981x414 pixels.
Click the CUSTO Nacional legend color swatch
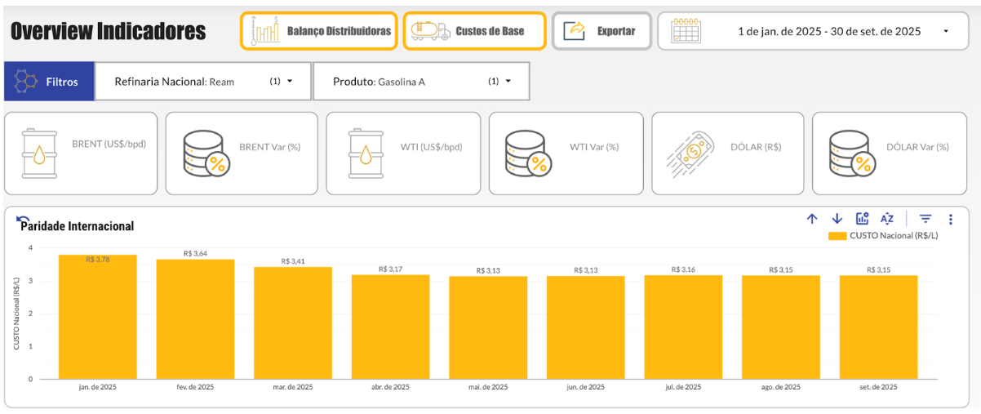click(x=837, y=235)
